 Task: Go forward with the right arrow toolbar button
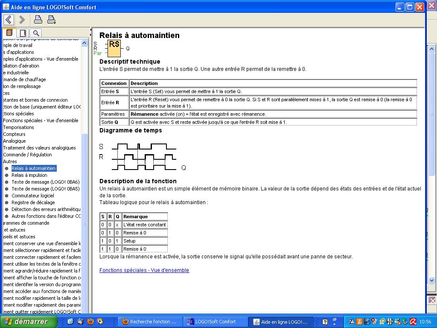[22, 20]
